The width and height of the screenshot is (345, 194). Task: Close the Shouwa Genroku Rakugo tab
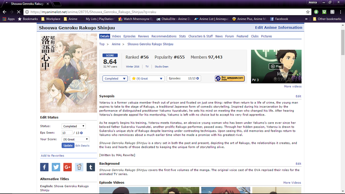tap(48, 4)
